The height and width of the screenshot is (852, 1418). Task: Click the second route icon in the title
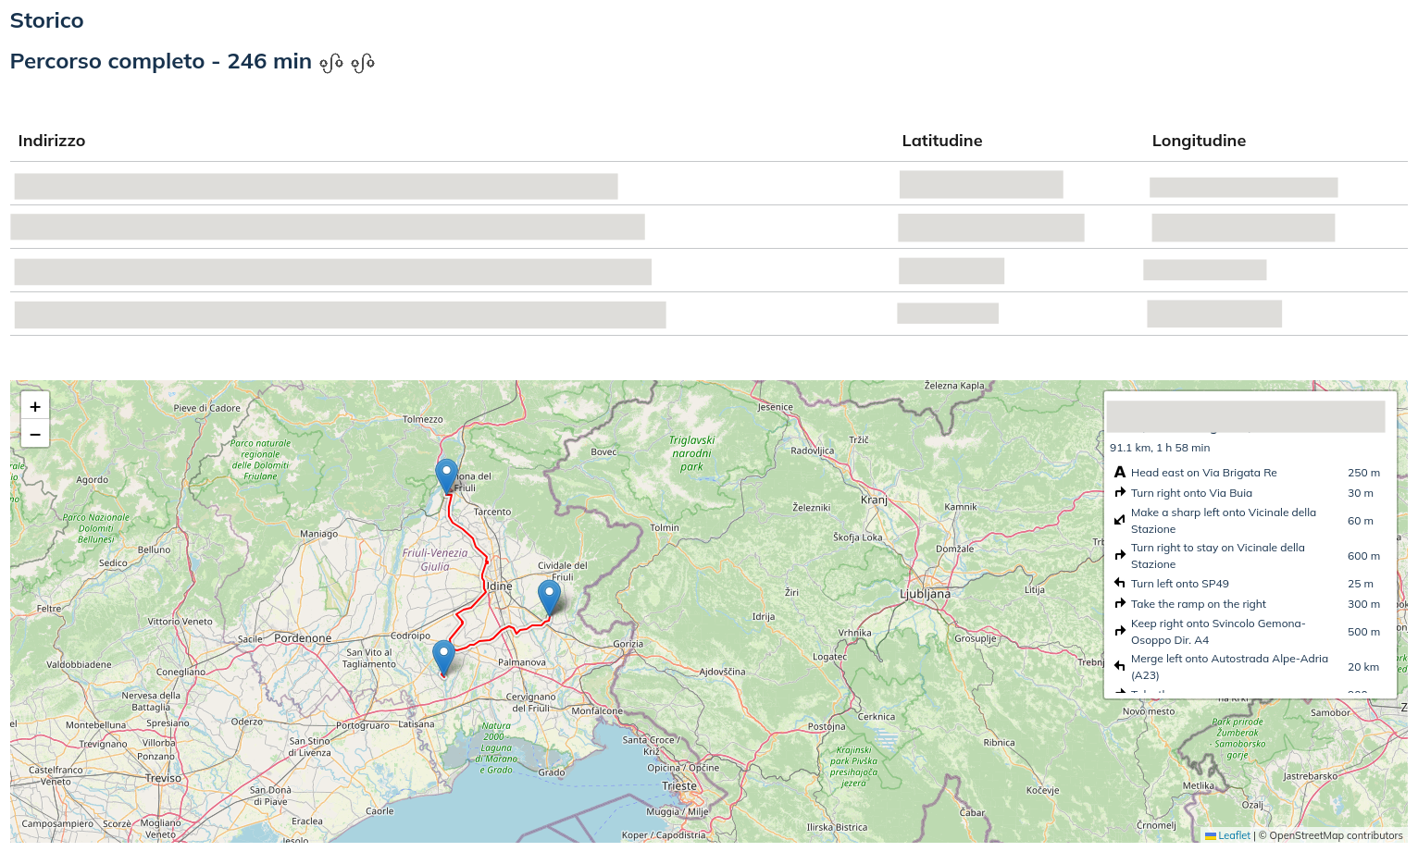click(x=363, y=61)
